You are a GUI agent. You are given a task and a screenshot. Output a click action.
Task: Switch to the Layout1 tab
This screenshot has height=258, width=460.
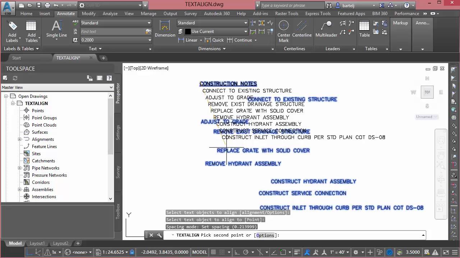coord(37,243)
